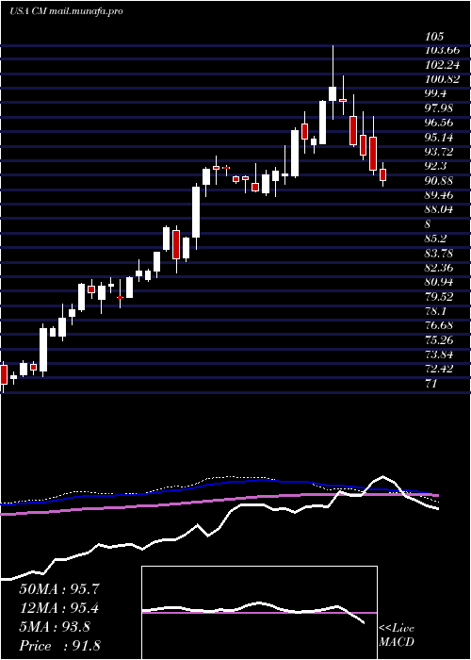The height and width of the screenshot is (660, 471).
Task: Click the 88.04 price axis label
Action: 439,209
